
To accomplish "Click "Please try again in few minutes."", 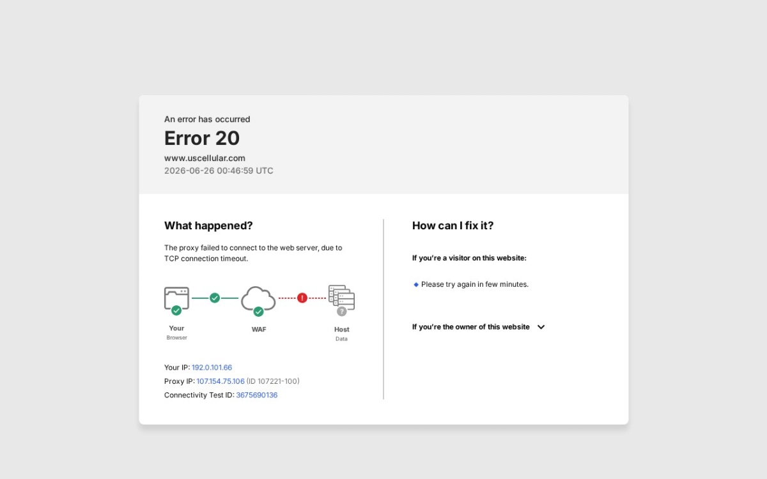I will tap(475, 284).
